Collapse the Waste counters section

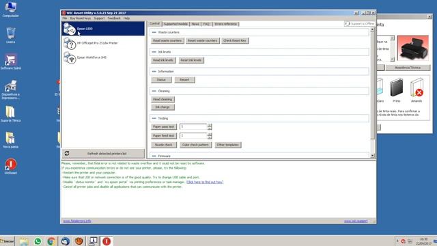click(x=154, y=32)
